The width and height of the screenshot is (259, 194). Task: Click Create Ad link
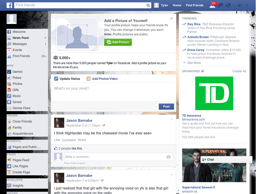[239, 71]
